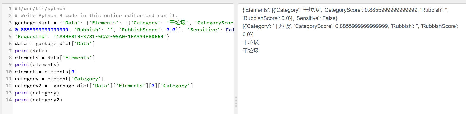Click the 'print(category)' statement
The height and width of the screenshot is (114, 466).
pyautogui.click(x=37, y=93)
